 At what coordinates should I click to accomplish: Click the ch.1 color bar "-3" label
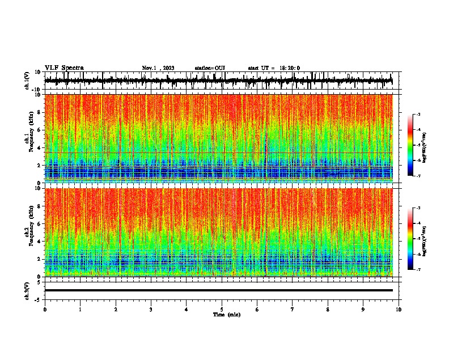418,114
